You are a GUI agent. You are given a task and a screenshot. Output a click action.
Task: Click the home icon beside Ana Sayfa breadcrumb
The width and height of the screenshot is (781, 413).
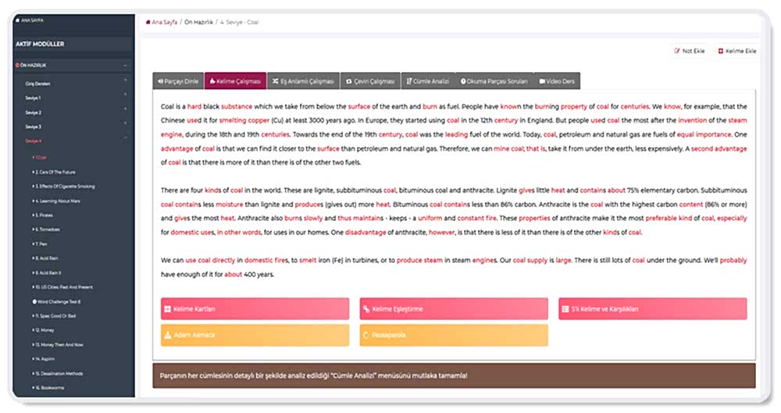[x=148, y=23]
